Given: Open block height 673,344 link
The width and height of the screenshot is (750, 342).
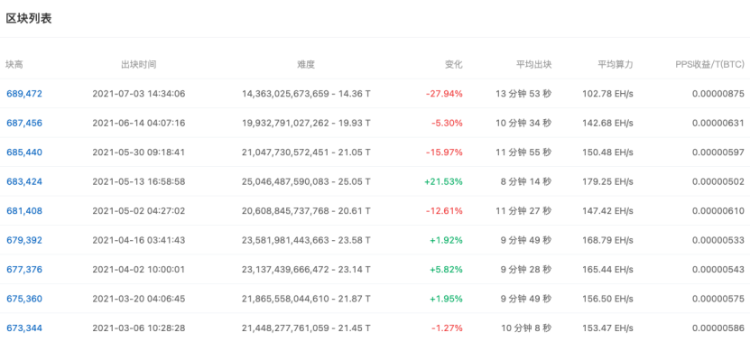Looking at the screenshot, I should coord(24,328).
